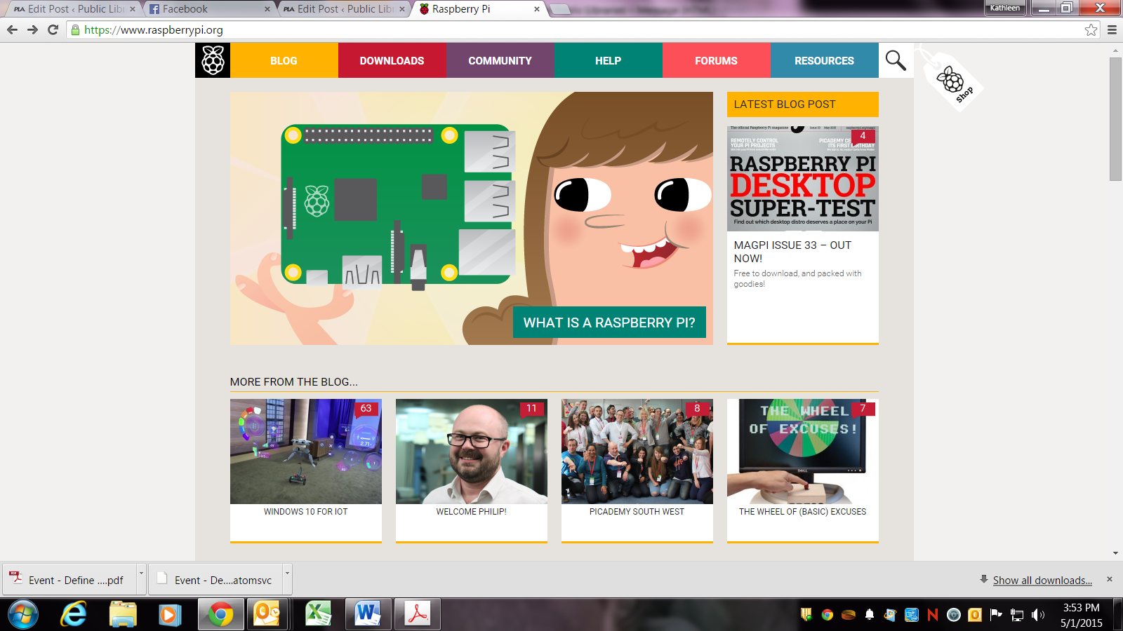Open the FORUMS menu item
Screen dimensions: 1123x631
(717, 60)
